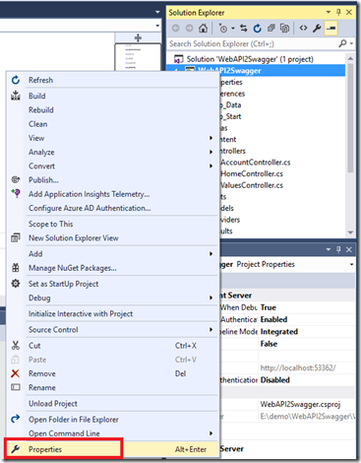The image size is (361, 463).
Task: Toggle Show All Files icon
Action: 284,29
